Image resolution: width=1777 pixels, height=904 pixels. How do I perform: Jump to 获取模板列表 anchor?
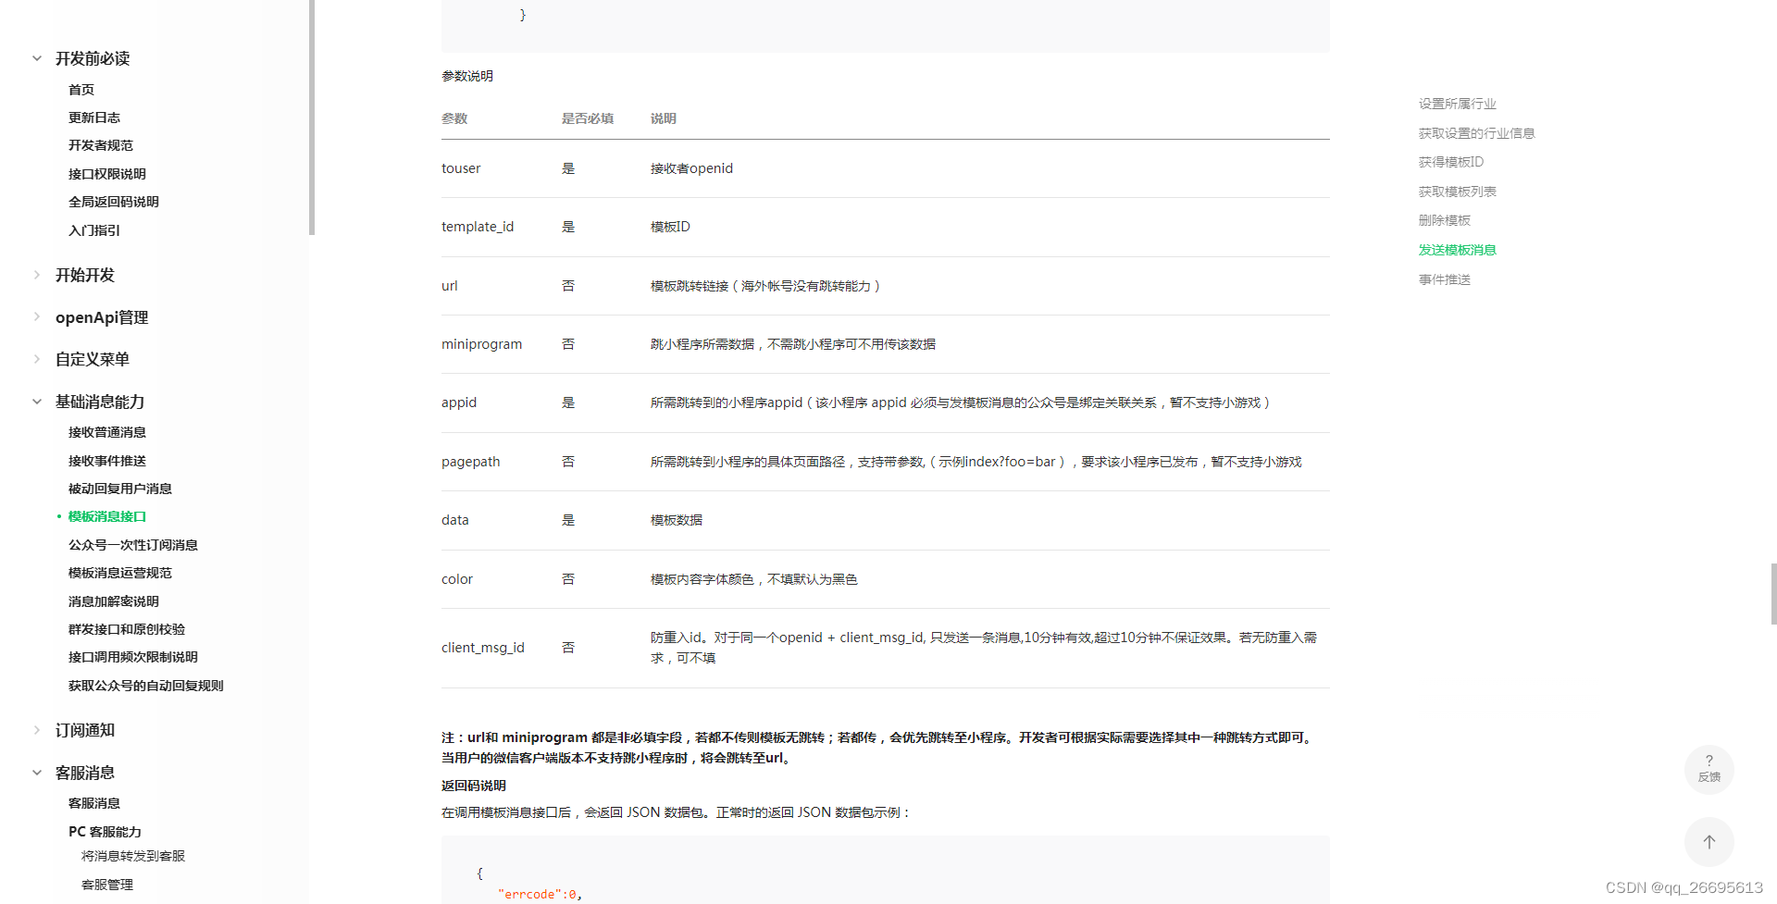click(1458, 192)
